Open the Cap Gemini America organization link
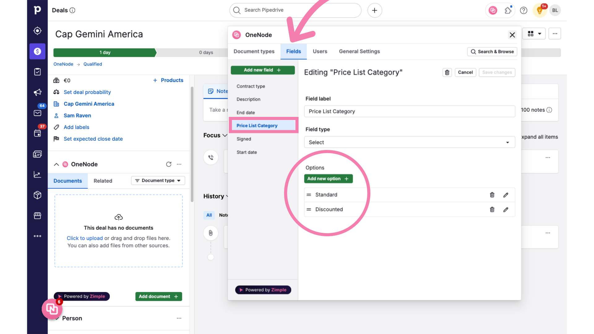The width and height of the screenshot is (594, 334). point(89,104)
